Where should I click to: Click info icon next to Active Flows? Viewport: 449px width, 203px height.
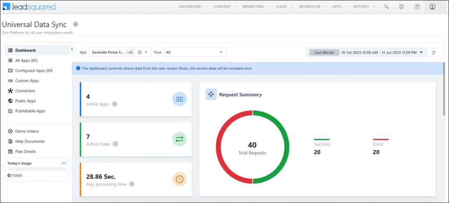click(115, 144)
